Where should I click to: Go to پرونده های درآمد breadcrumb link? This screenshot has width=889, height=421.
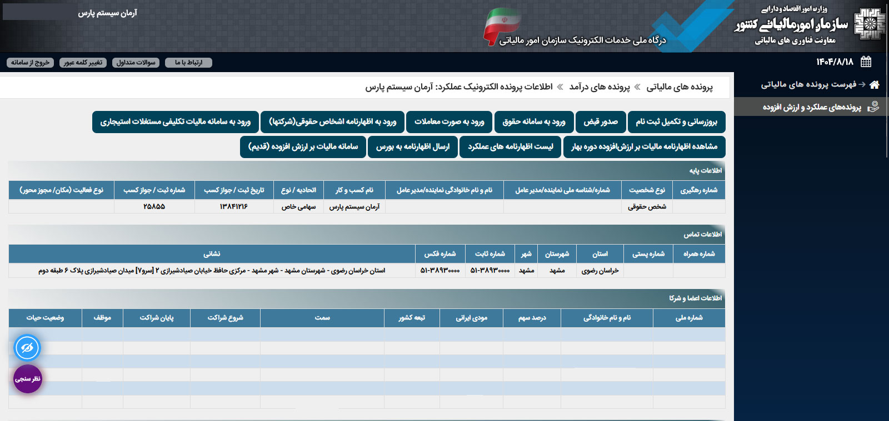[x=600, y=87]
